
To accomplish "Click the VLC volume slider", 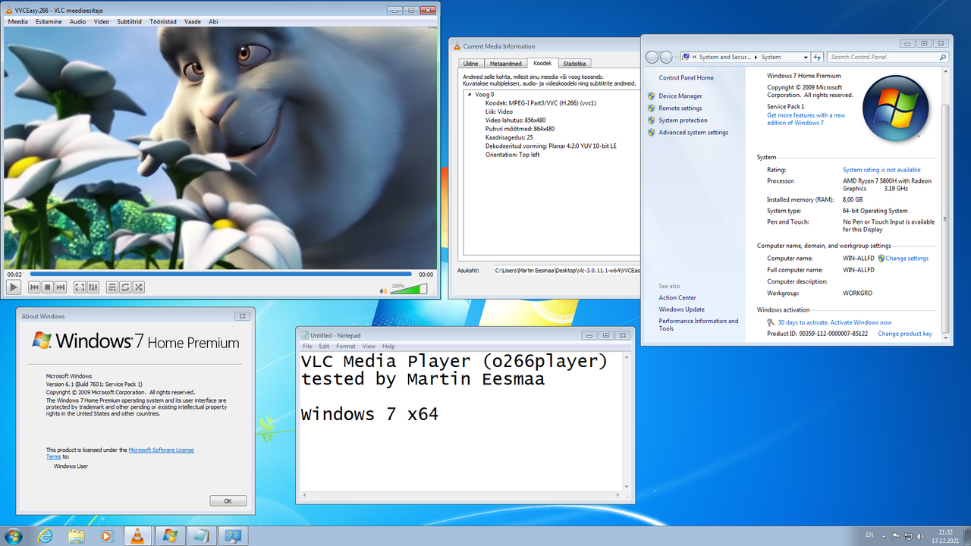I will pos(410,289).
